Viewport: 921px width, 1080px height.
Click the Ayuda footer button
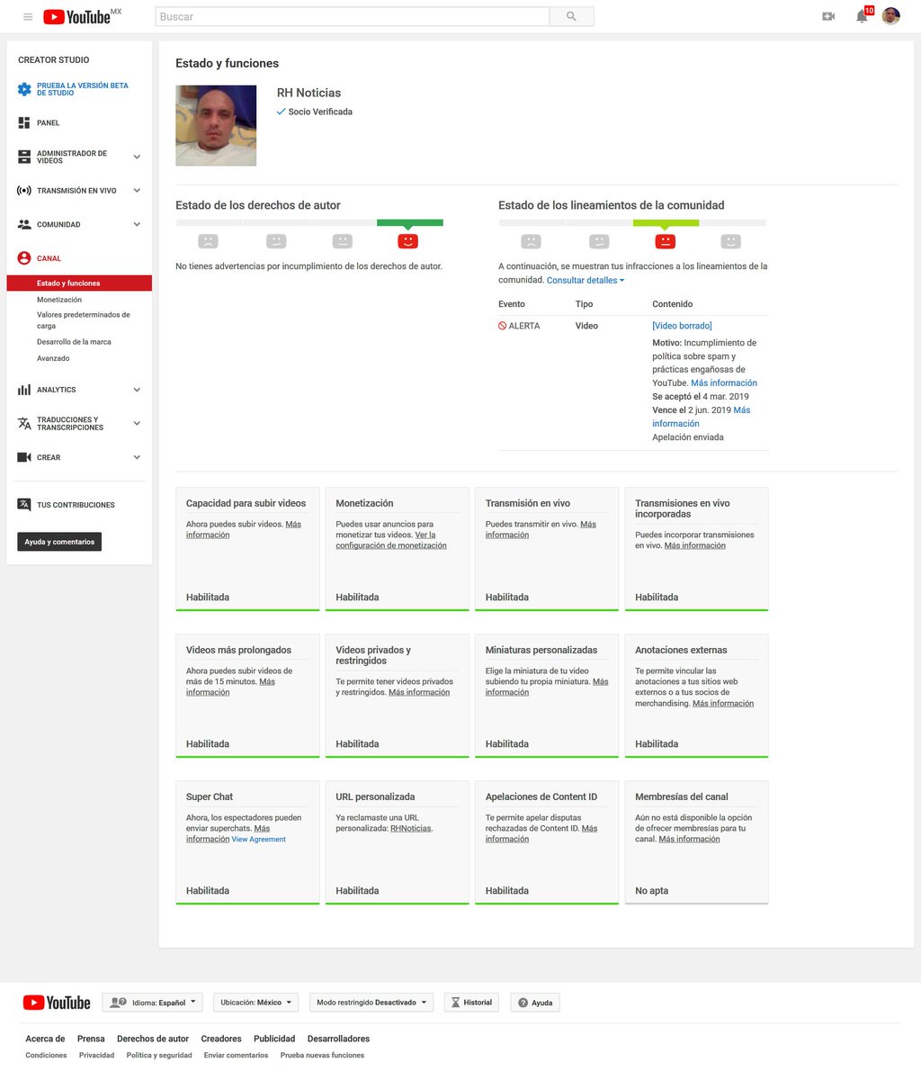pyautogui.click(x=535, y=1003)
